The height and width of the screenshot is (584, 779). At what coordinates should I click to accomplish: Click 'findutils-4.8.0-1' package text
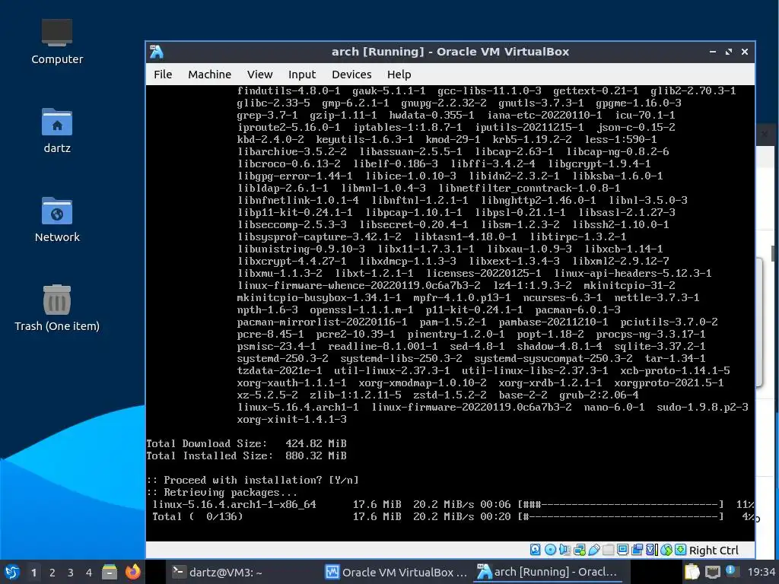(288, 91)
